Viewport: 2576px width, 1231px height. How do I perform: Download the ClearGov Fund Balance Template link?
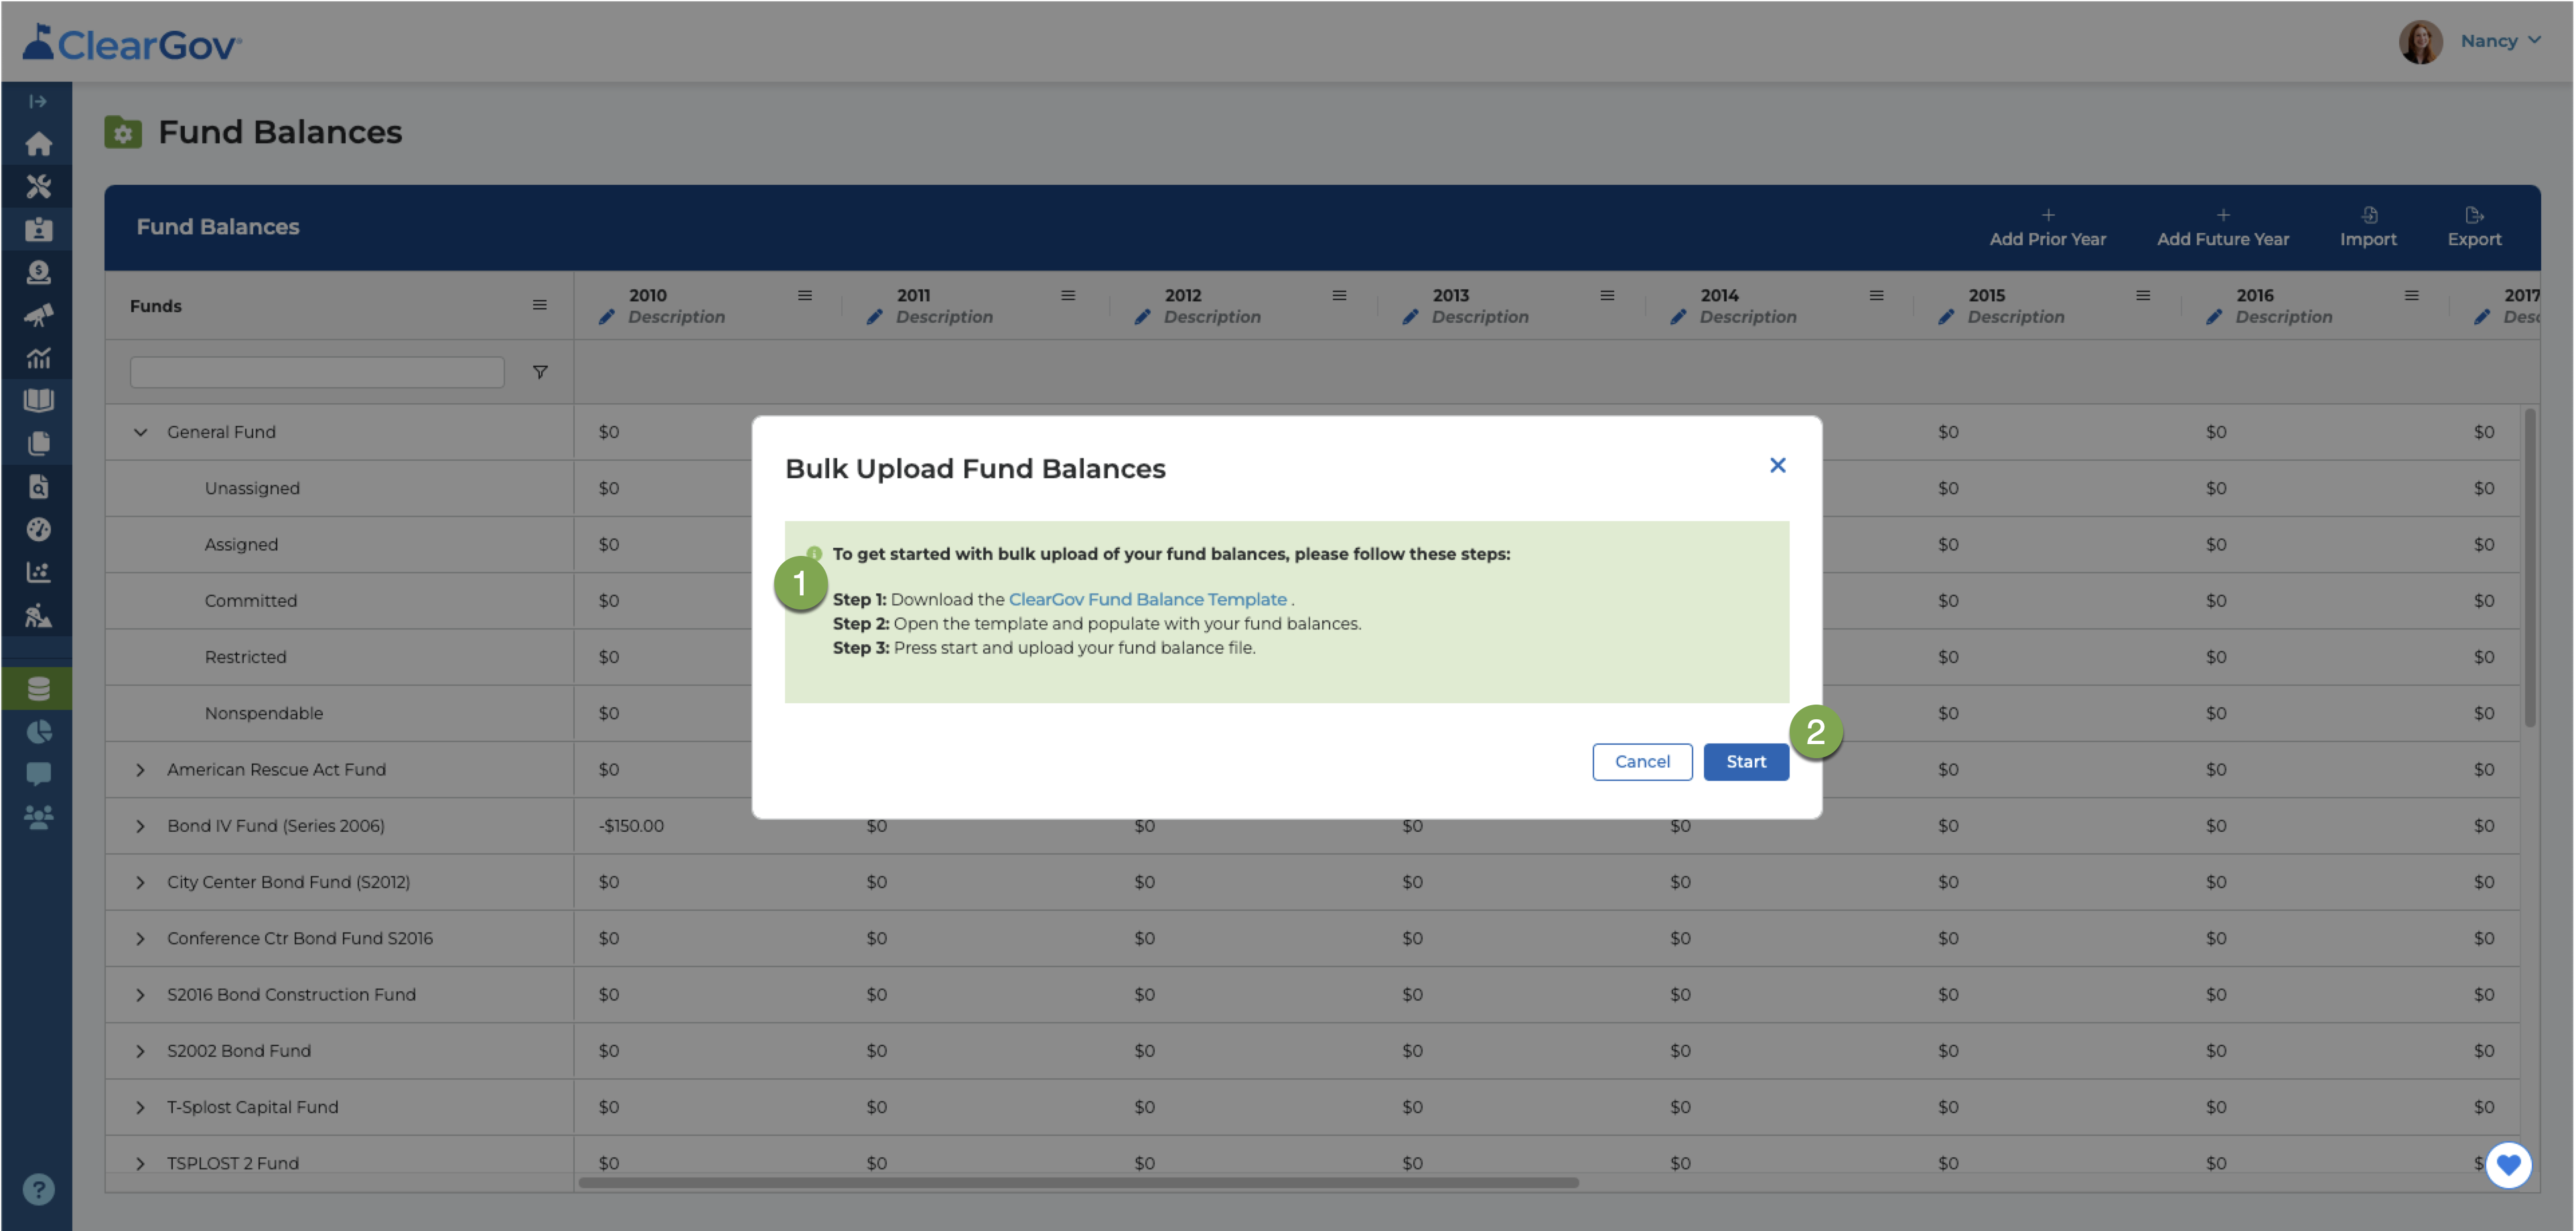coord(1147,599)
